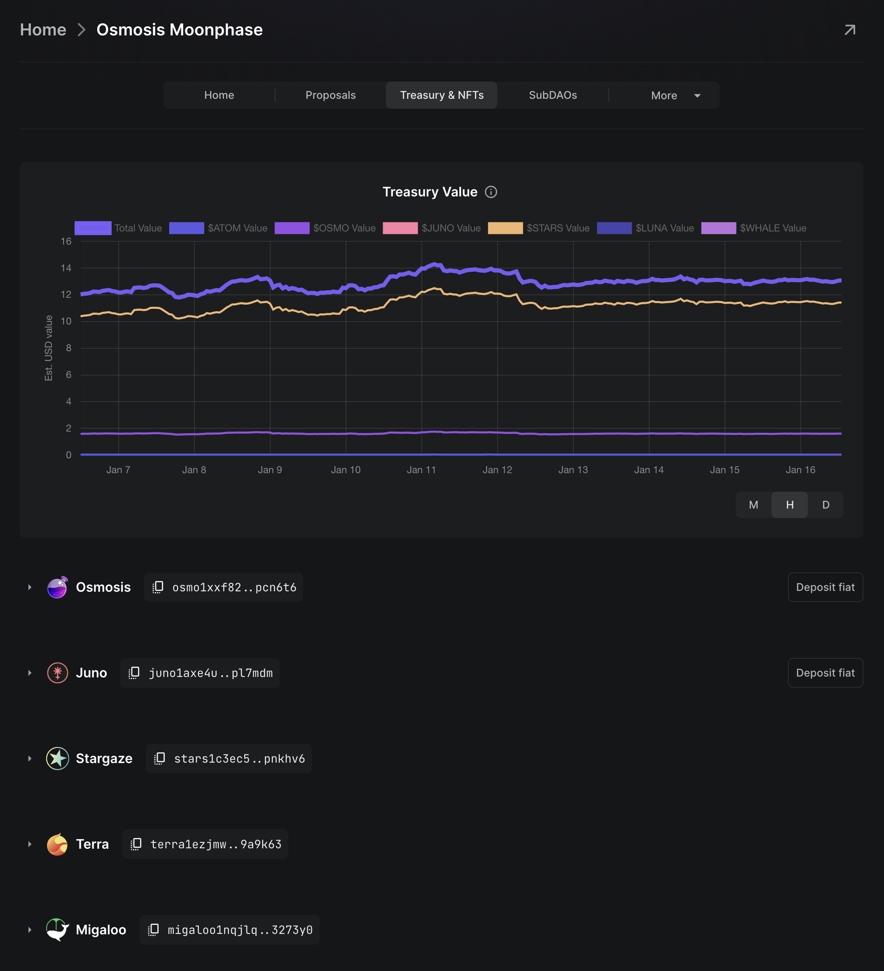Switch chart to M interval
Screen dimensions: 884x971
coord(753,505)
